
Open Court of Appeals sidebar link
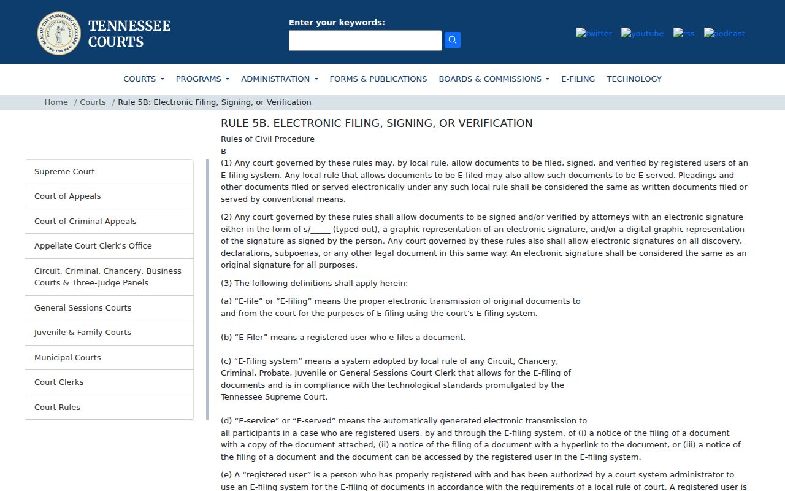pos(109,196)
